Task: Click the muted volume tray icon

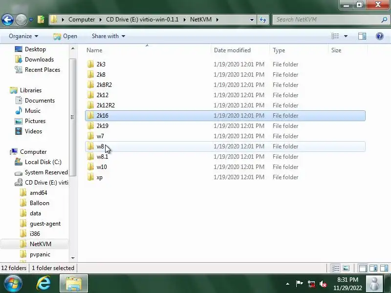Action: 323,284
